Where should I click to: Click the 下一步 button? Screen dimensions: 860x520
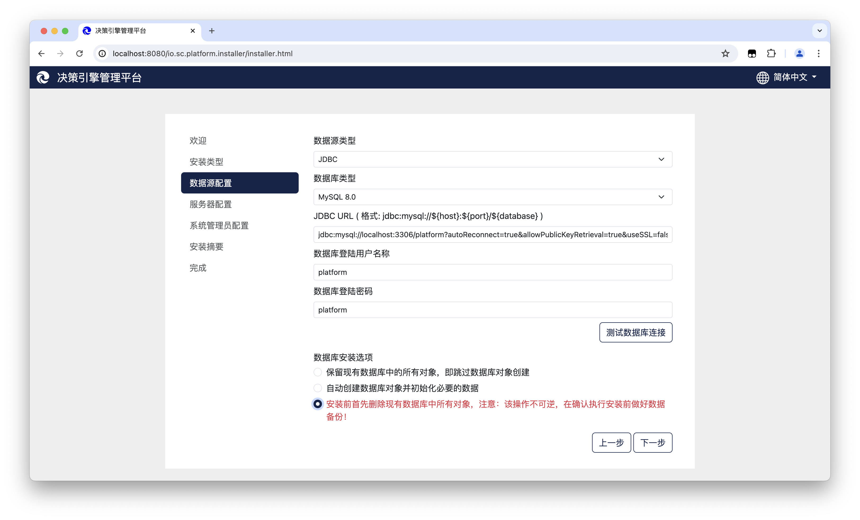(652, 443)
